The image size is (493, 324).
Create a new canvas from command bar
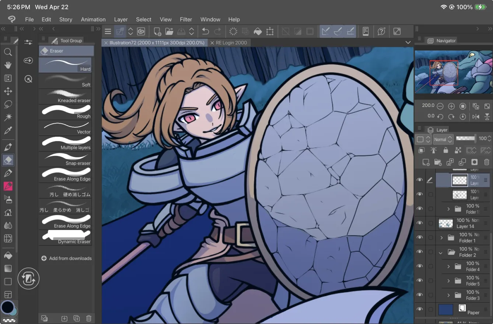click(x=157, y=31)
